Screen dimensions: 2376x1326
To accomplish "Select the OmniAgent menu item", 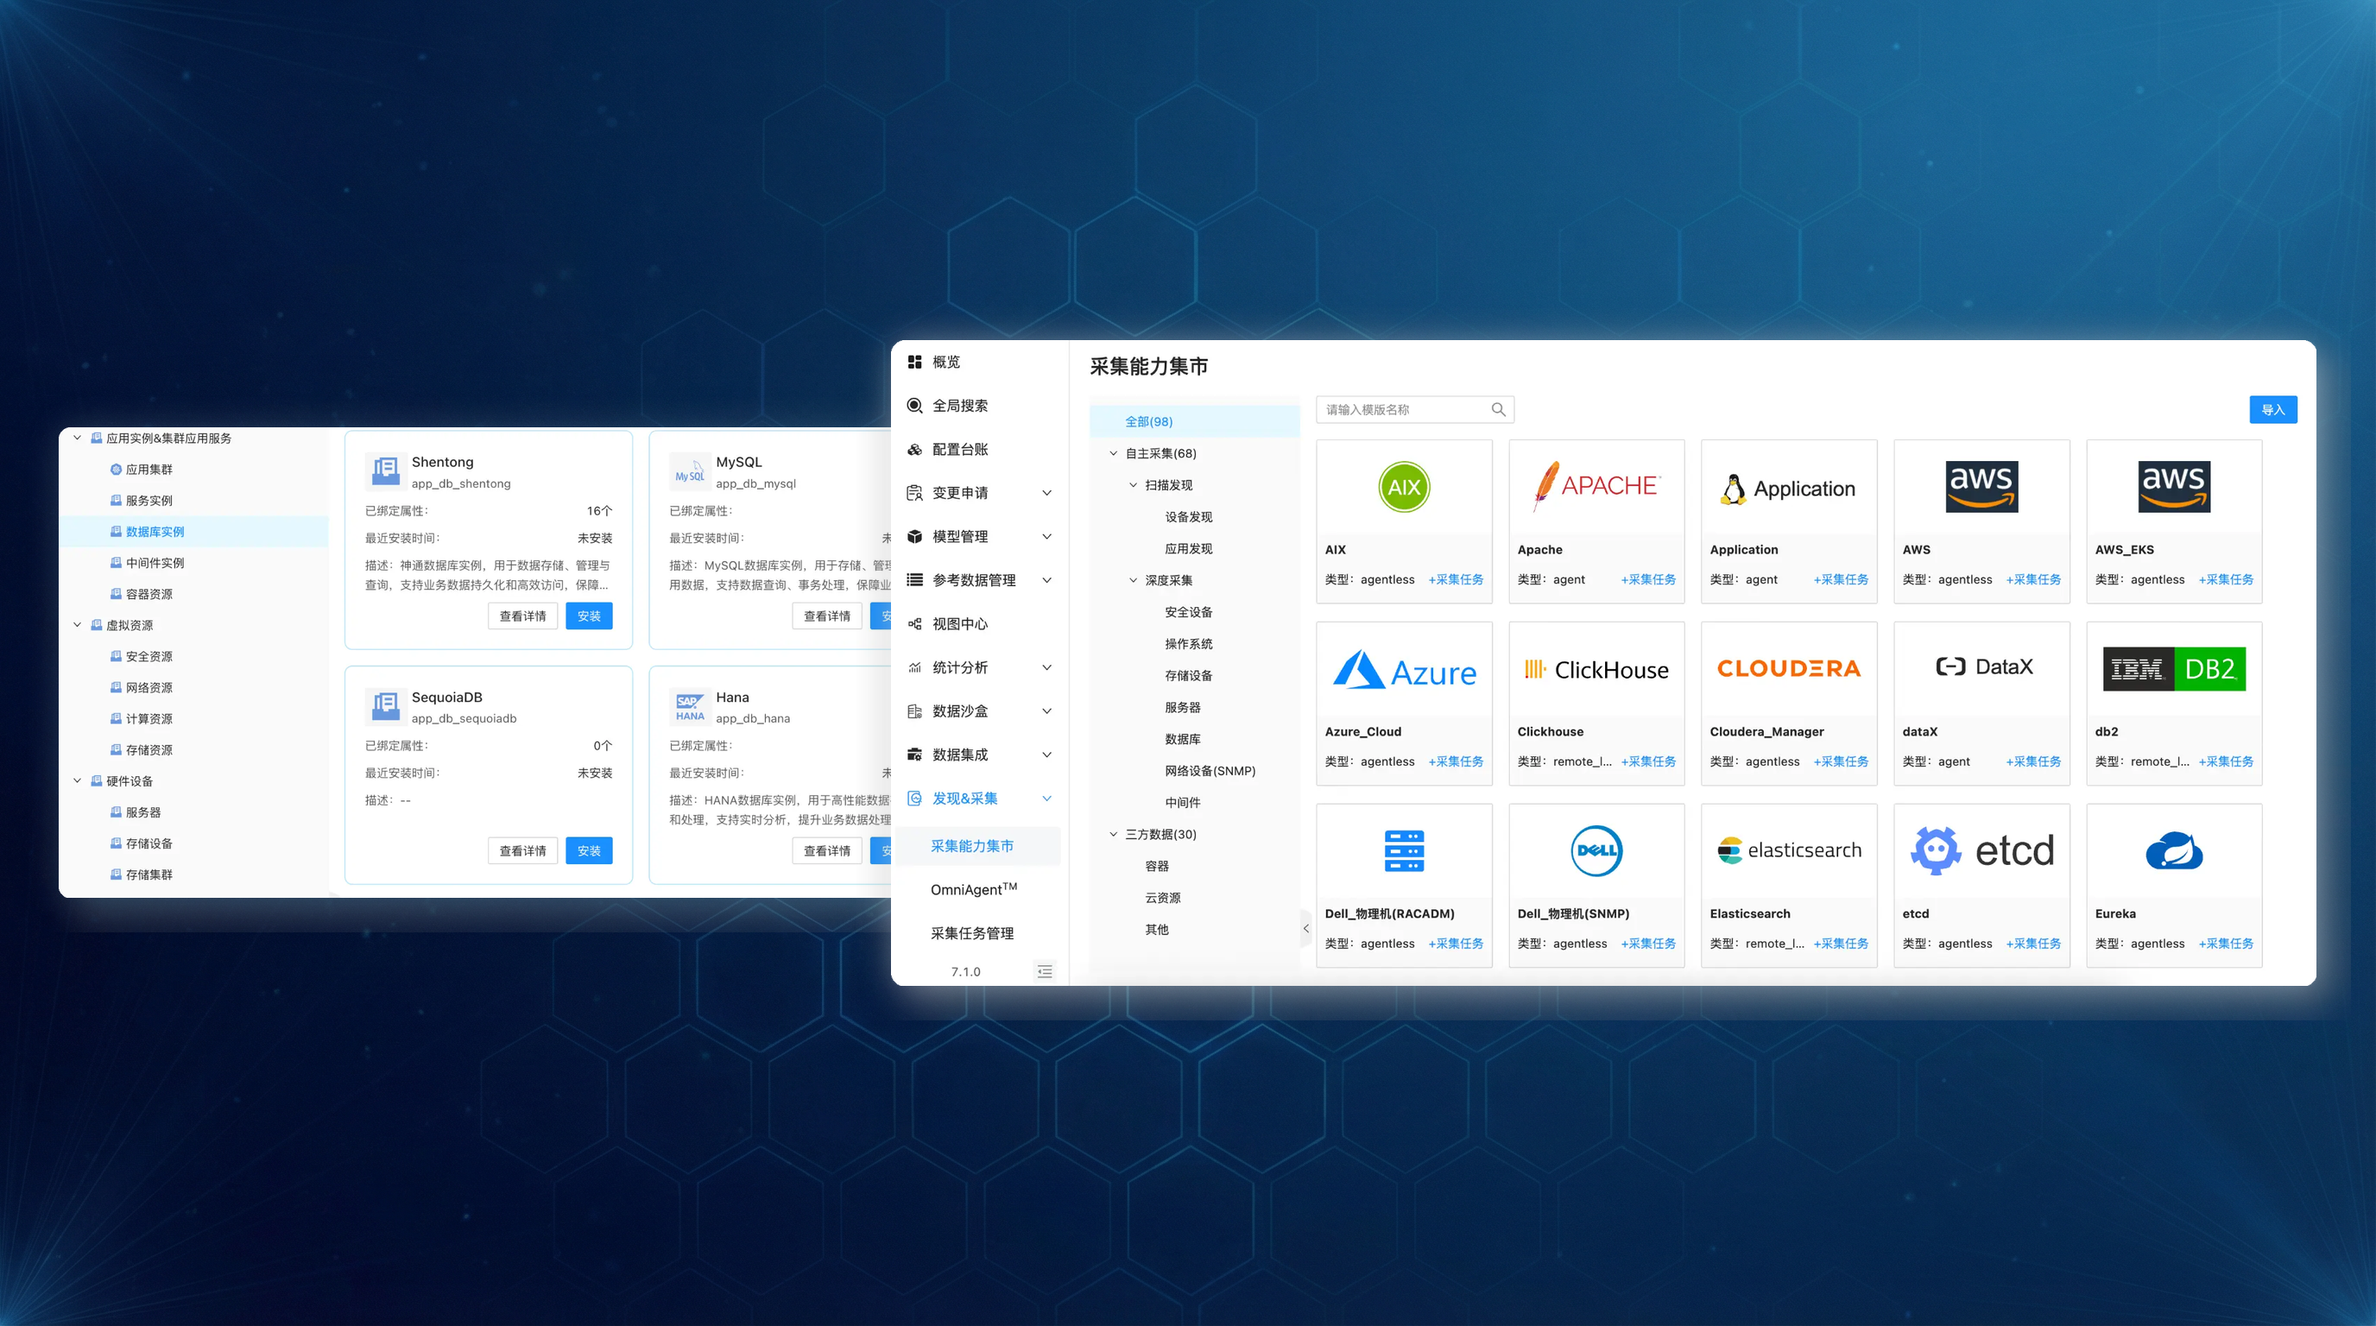I will click(973, 889).
